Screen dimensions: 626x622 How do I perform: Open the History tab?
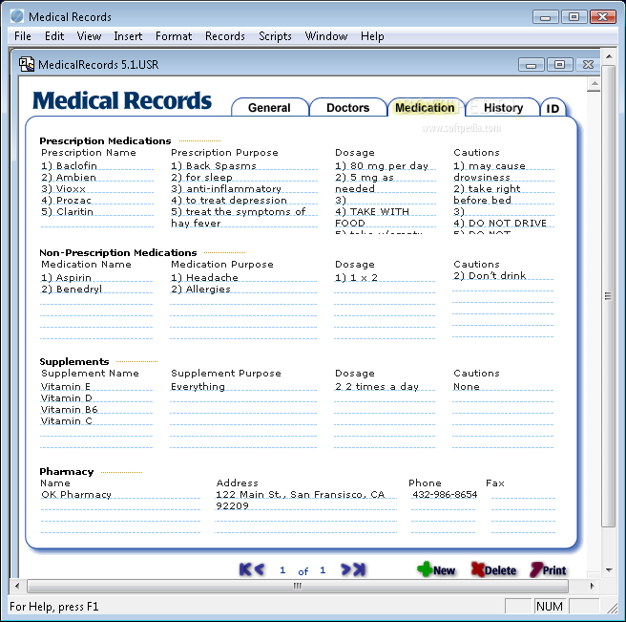(503, 108)
